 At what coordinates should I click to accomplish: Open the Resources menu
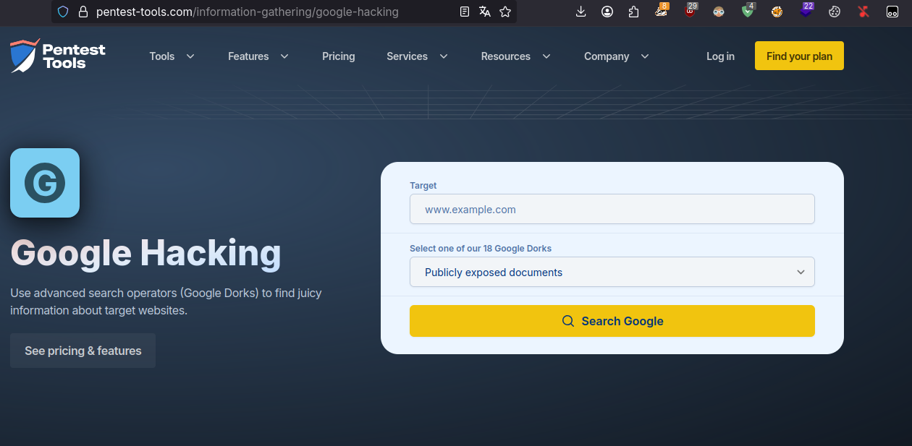click(x=506, y=56)
